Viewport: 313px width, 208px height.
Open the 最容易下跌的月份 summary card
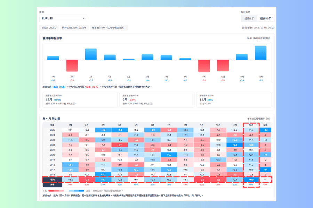tap(157, 100)
